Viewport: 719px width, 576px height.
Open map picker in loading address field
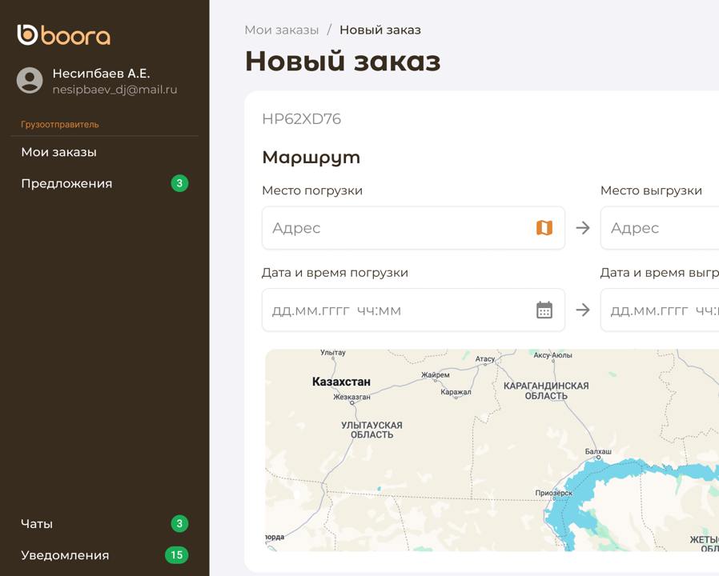point(544,228)
